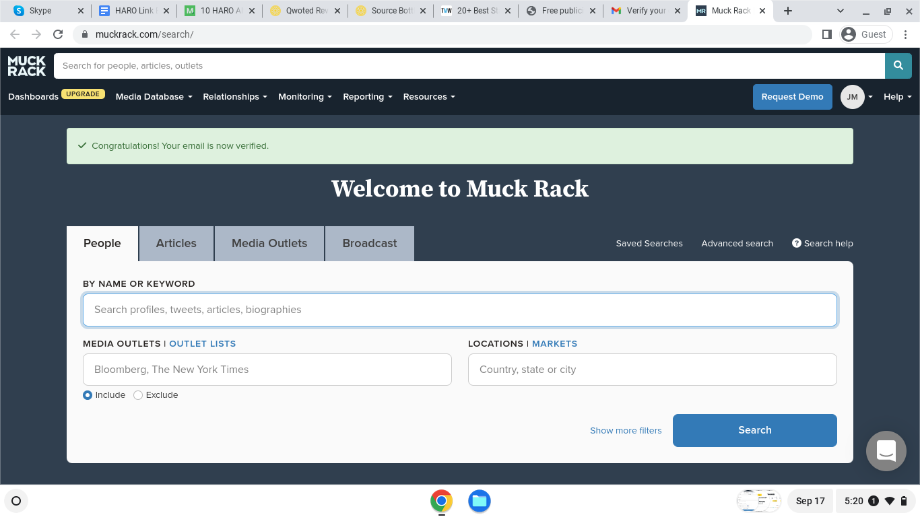Expand the Reporting menu

[368, 97]
